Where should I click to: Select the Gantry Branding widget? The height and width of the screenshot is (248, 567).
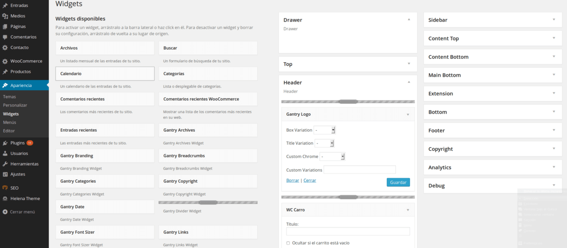(x=105, y=155)
